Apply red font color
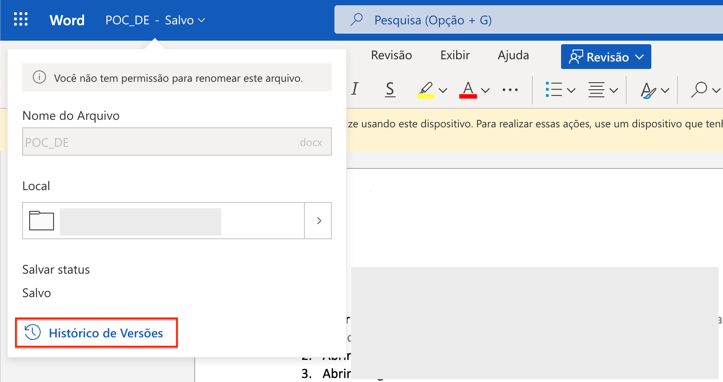Screen dimensions: 723x382 click(468, 90)
